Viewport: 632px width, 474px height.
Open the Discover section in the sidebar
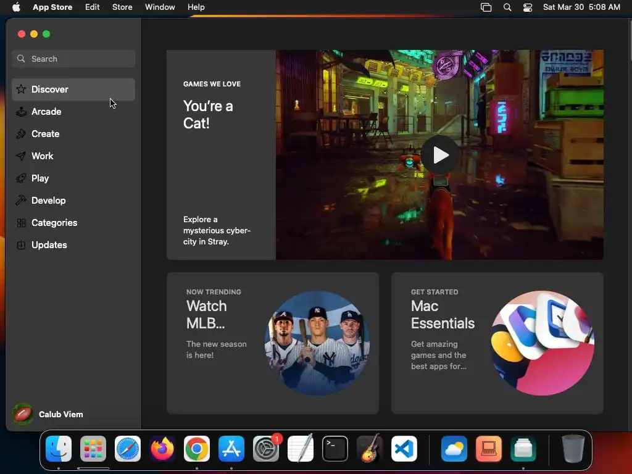coord(73,89)
